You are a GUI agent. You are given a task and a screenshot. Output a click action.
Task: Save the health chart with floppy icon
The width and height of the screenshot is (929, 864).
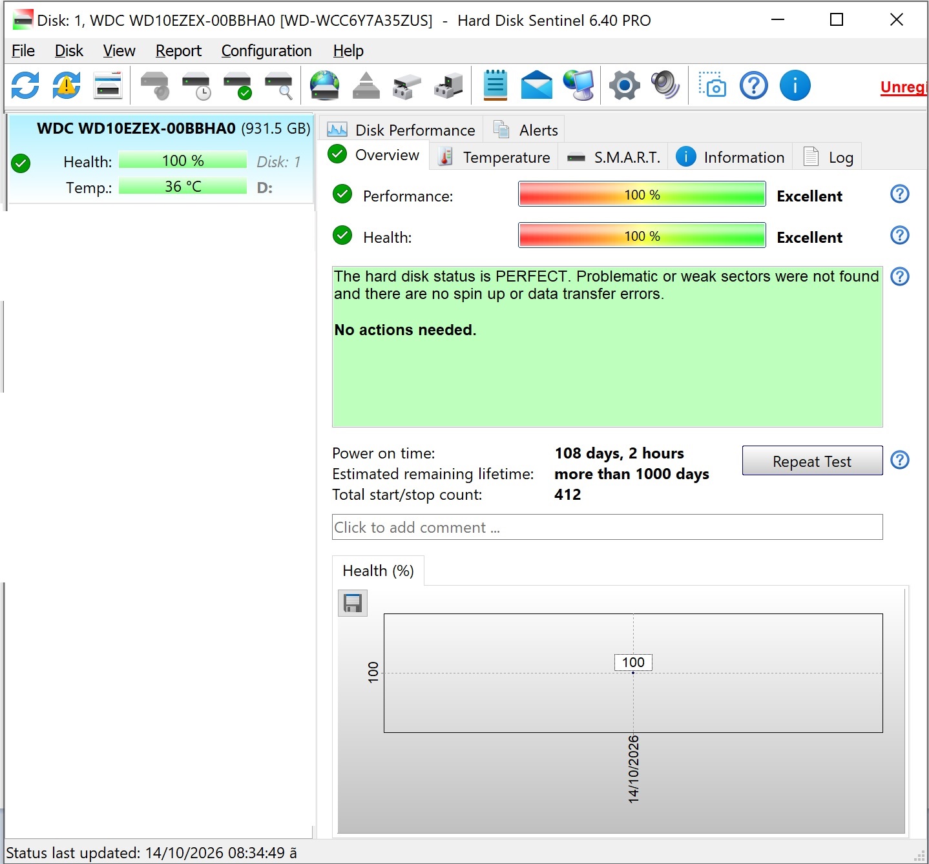pyautogui.click(x=353, y=603)
